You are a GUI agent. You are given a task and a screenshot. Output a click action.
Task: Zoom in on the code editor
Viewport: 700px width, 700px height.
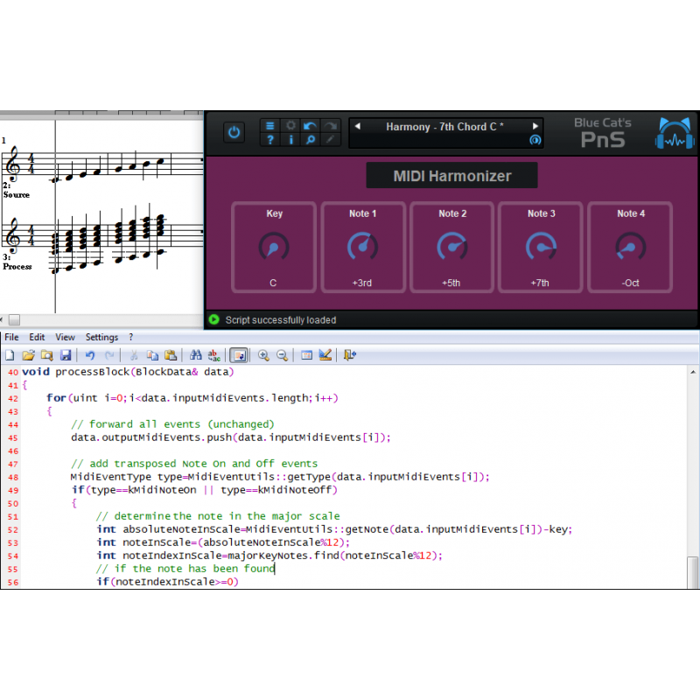tap(262, 354)
